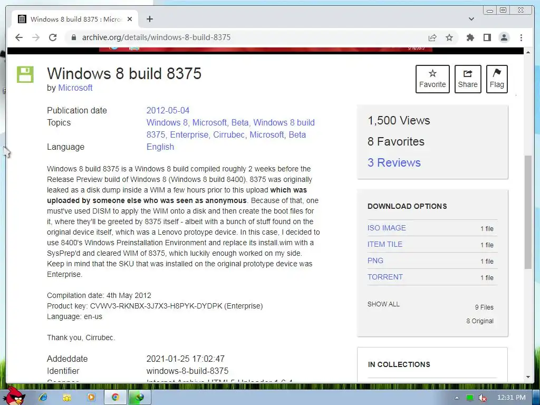Image resolution: width=540 pixels, height=405 pixels.
Task: Toggle the browser side panel icon
Action: [x=487, y=37]
